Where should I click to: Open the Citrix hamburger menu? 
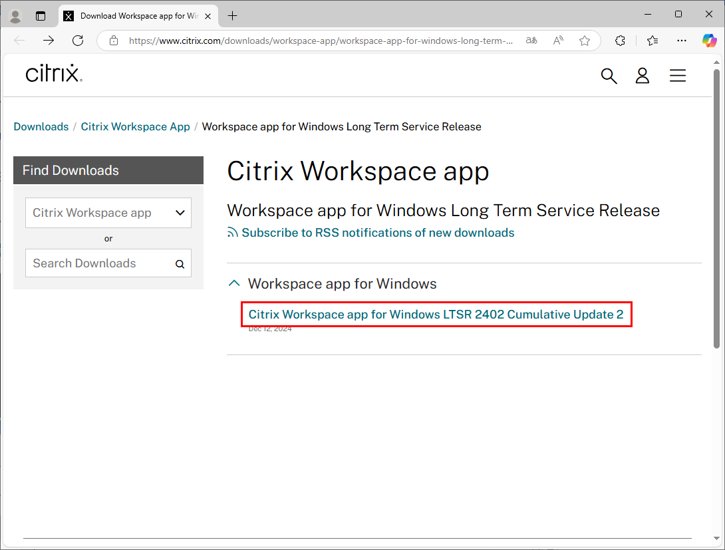click(x=677, y=76)
